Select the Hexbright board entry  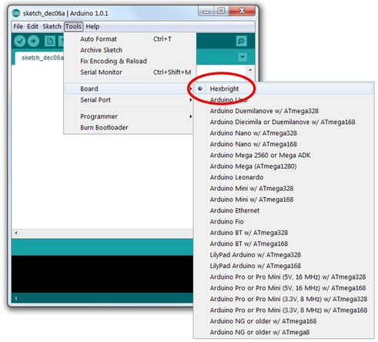pyautogui.click(x=283, y=89)
